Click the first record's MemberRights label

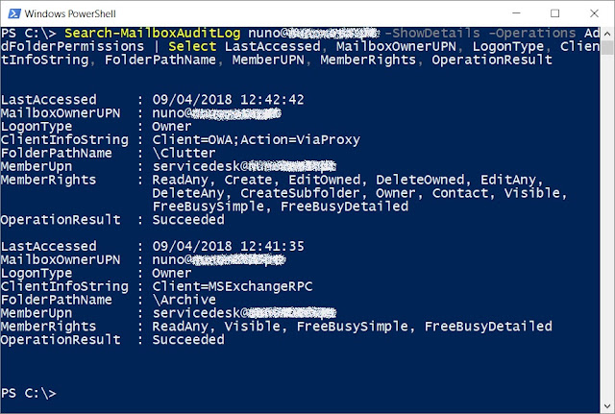tap(49, 180)
